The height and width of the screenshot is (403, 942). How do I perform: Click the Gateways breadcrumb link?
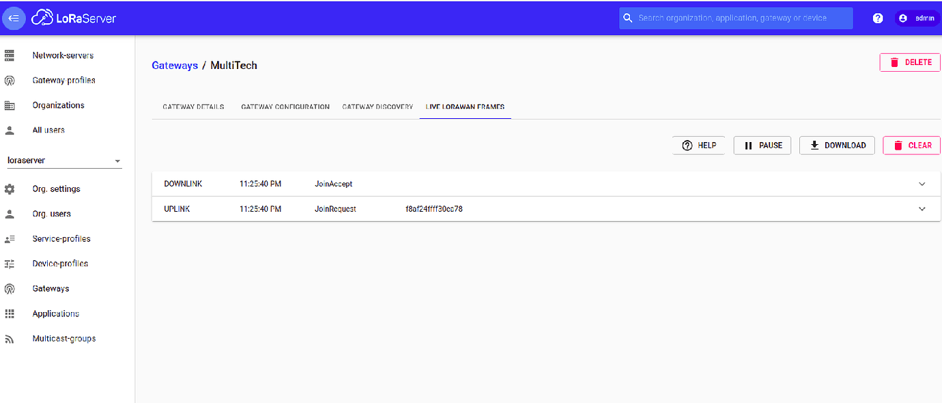(175, 66)
